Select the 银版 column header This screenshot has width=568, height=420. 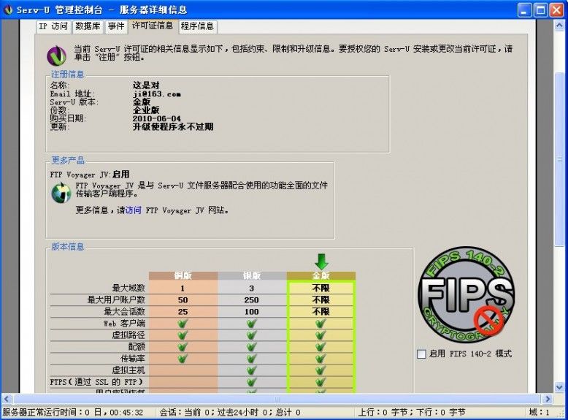(252, 276)
